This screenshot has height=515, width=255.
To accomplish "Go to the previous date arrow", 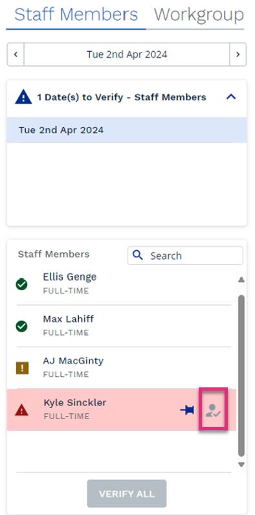I will coord(16,54).
